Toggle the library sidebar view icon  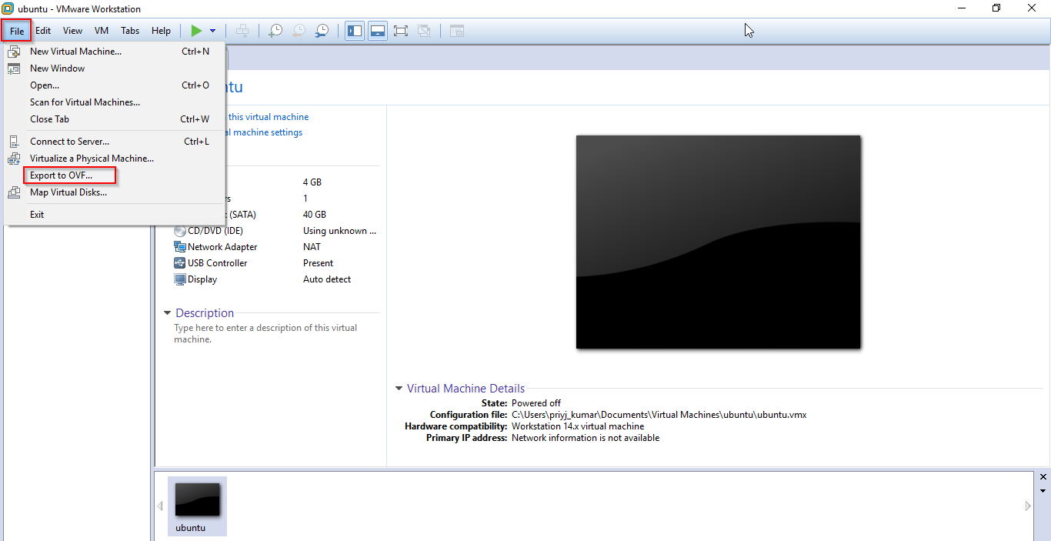coord(355,31)
